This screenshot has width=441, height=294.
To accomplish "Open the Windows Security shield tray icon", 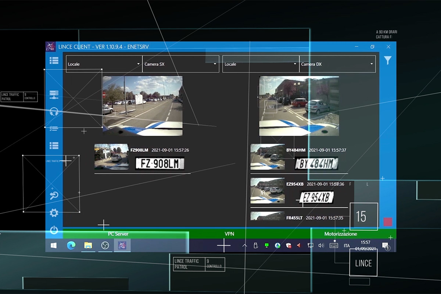I will [288, 245].
